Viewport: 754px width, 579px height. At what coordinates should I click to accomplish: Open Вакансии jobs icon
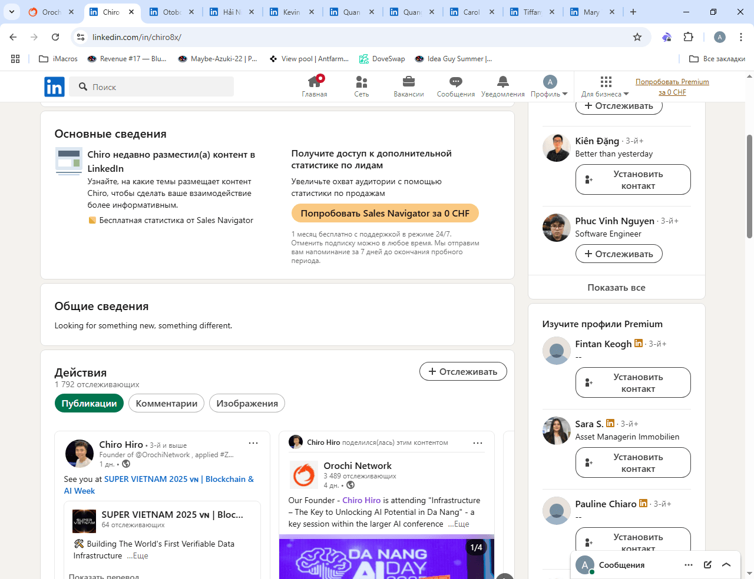pos(409,86)
